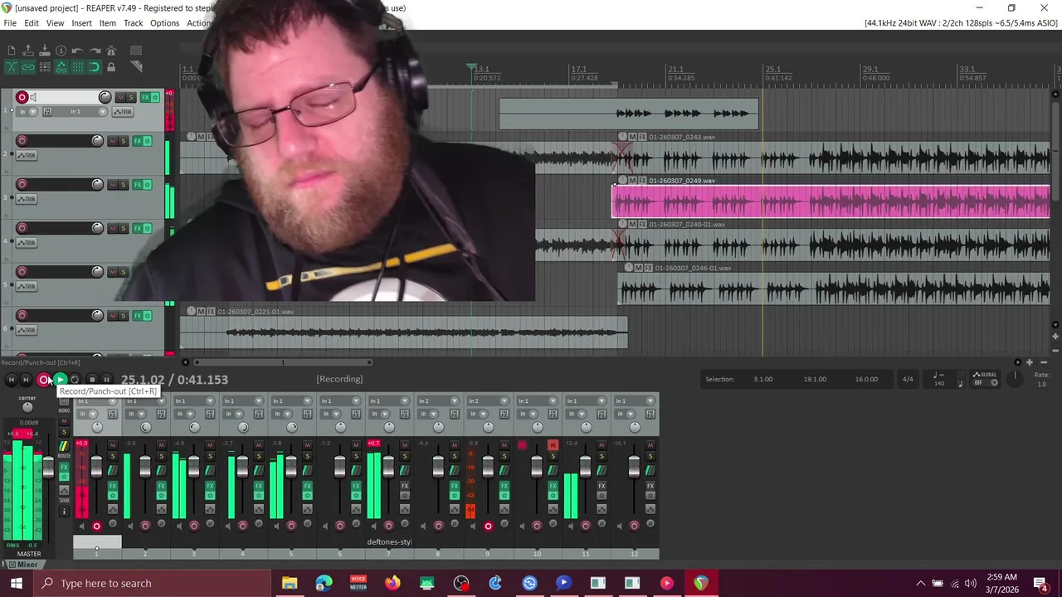Disarm record on track 1 panel
Image resolution: width=1062 pixels, height=597 pixels.
point(22,97)
